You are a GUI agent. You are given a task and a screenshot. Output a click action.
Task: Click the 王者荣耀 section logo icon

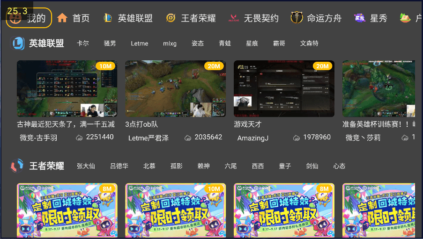[17, 166]
